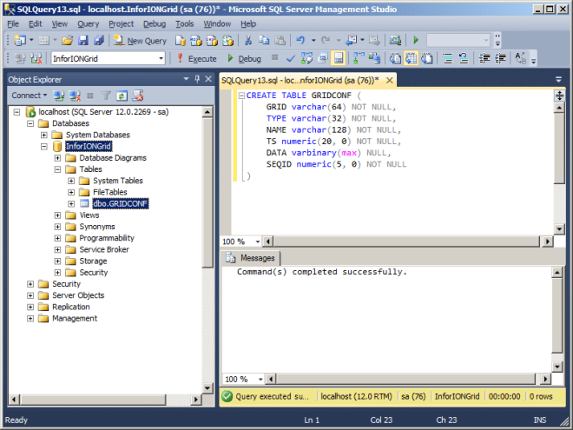Toggle Auto Hide pin on Object Explorer
Viewport: 573px width, 430px height.
click(197, 79)
